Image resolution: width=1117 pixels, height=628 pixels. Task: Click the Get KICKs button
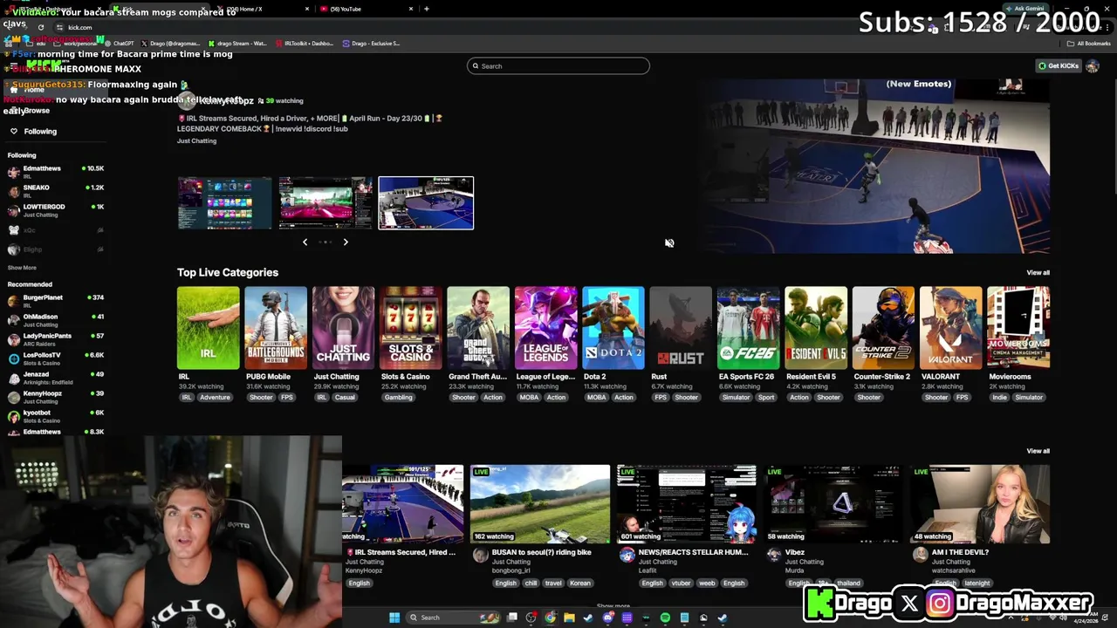click(1059, 66)
